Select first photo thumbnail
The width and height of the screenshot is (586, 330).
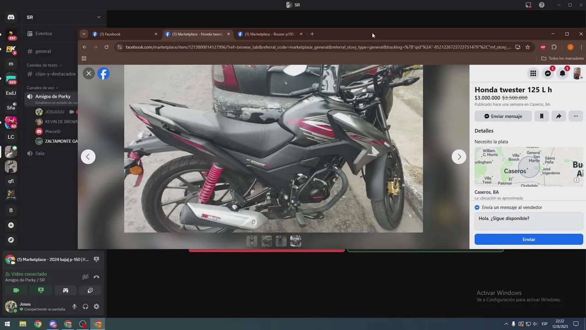pyautogui.click(x=252, y=241)
